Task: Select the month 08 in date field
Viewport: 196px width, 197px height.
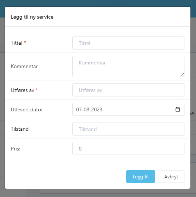Action: (86, 109)
